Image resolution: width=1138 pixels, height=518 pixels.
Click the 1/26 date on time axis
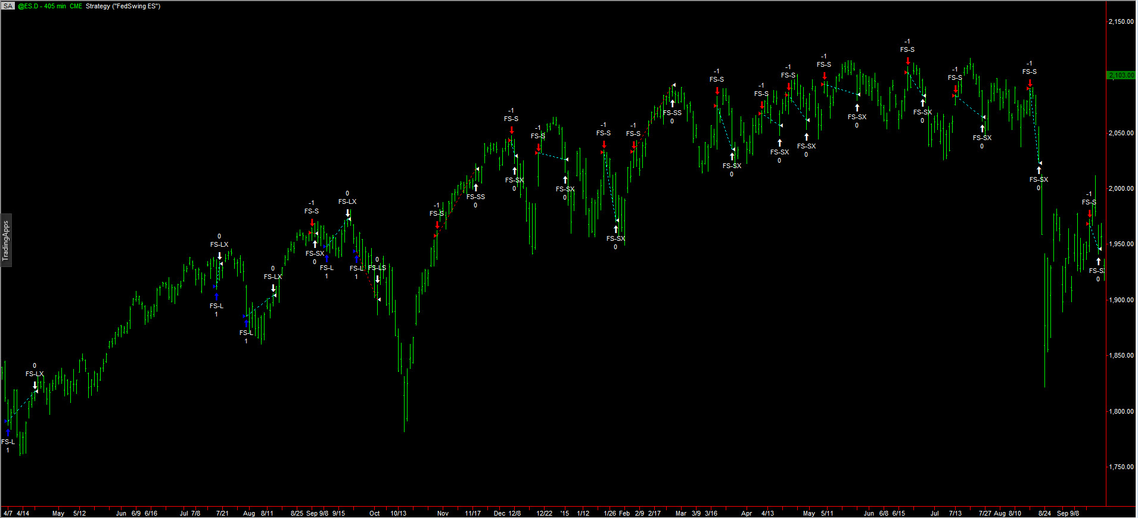coord(610,513)
